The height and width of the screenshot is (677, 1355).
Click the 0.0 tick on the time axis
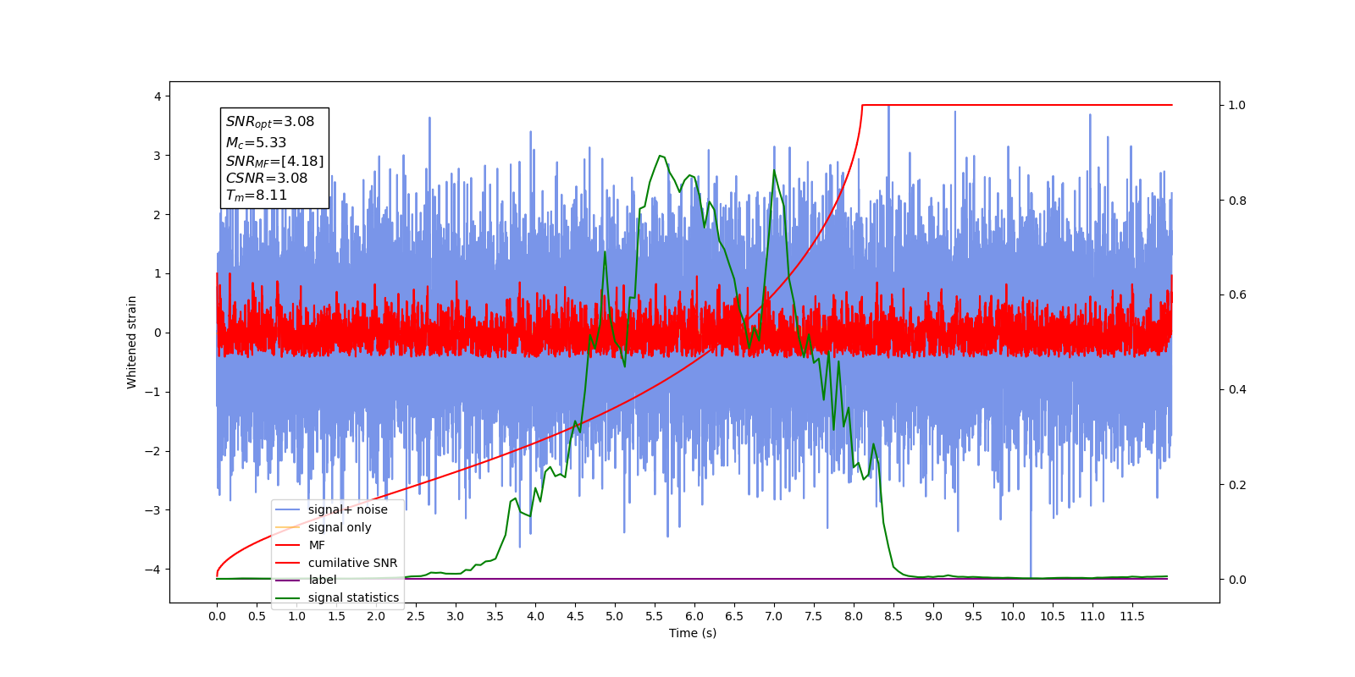pyautogui.click(x=217, y=616)
